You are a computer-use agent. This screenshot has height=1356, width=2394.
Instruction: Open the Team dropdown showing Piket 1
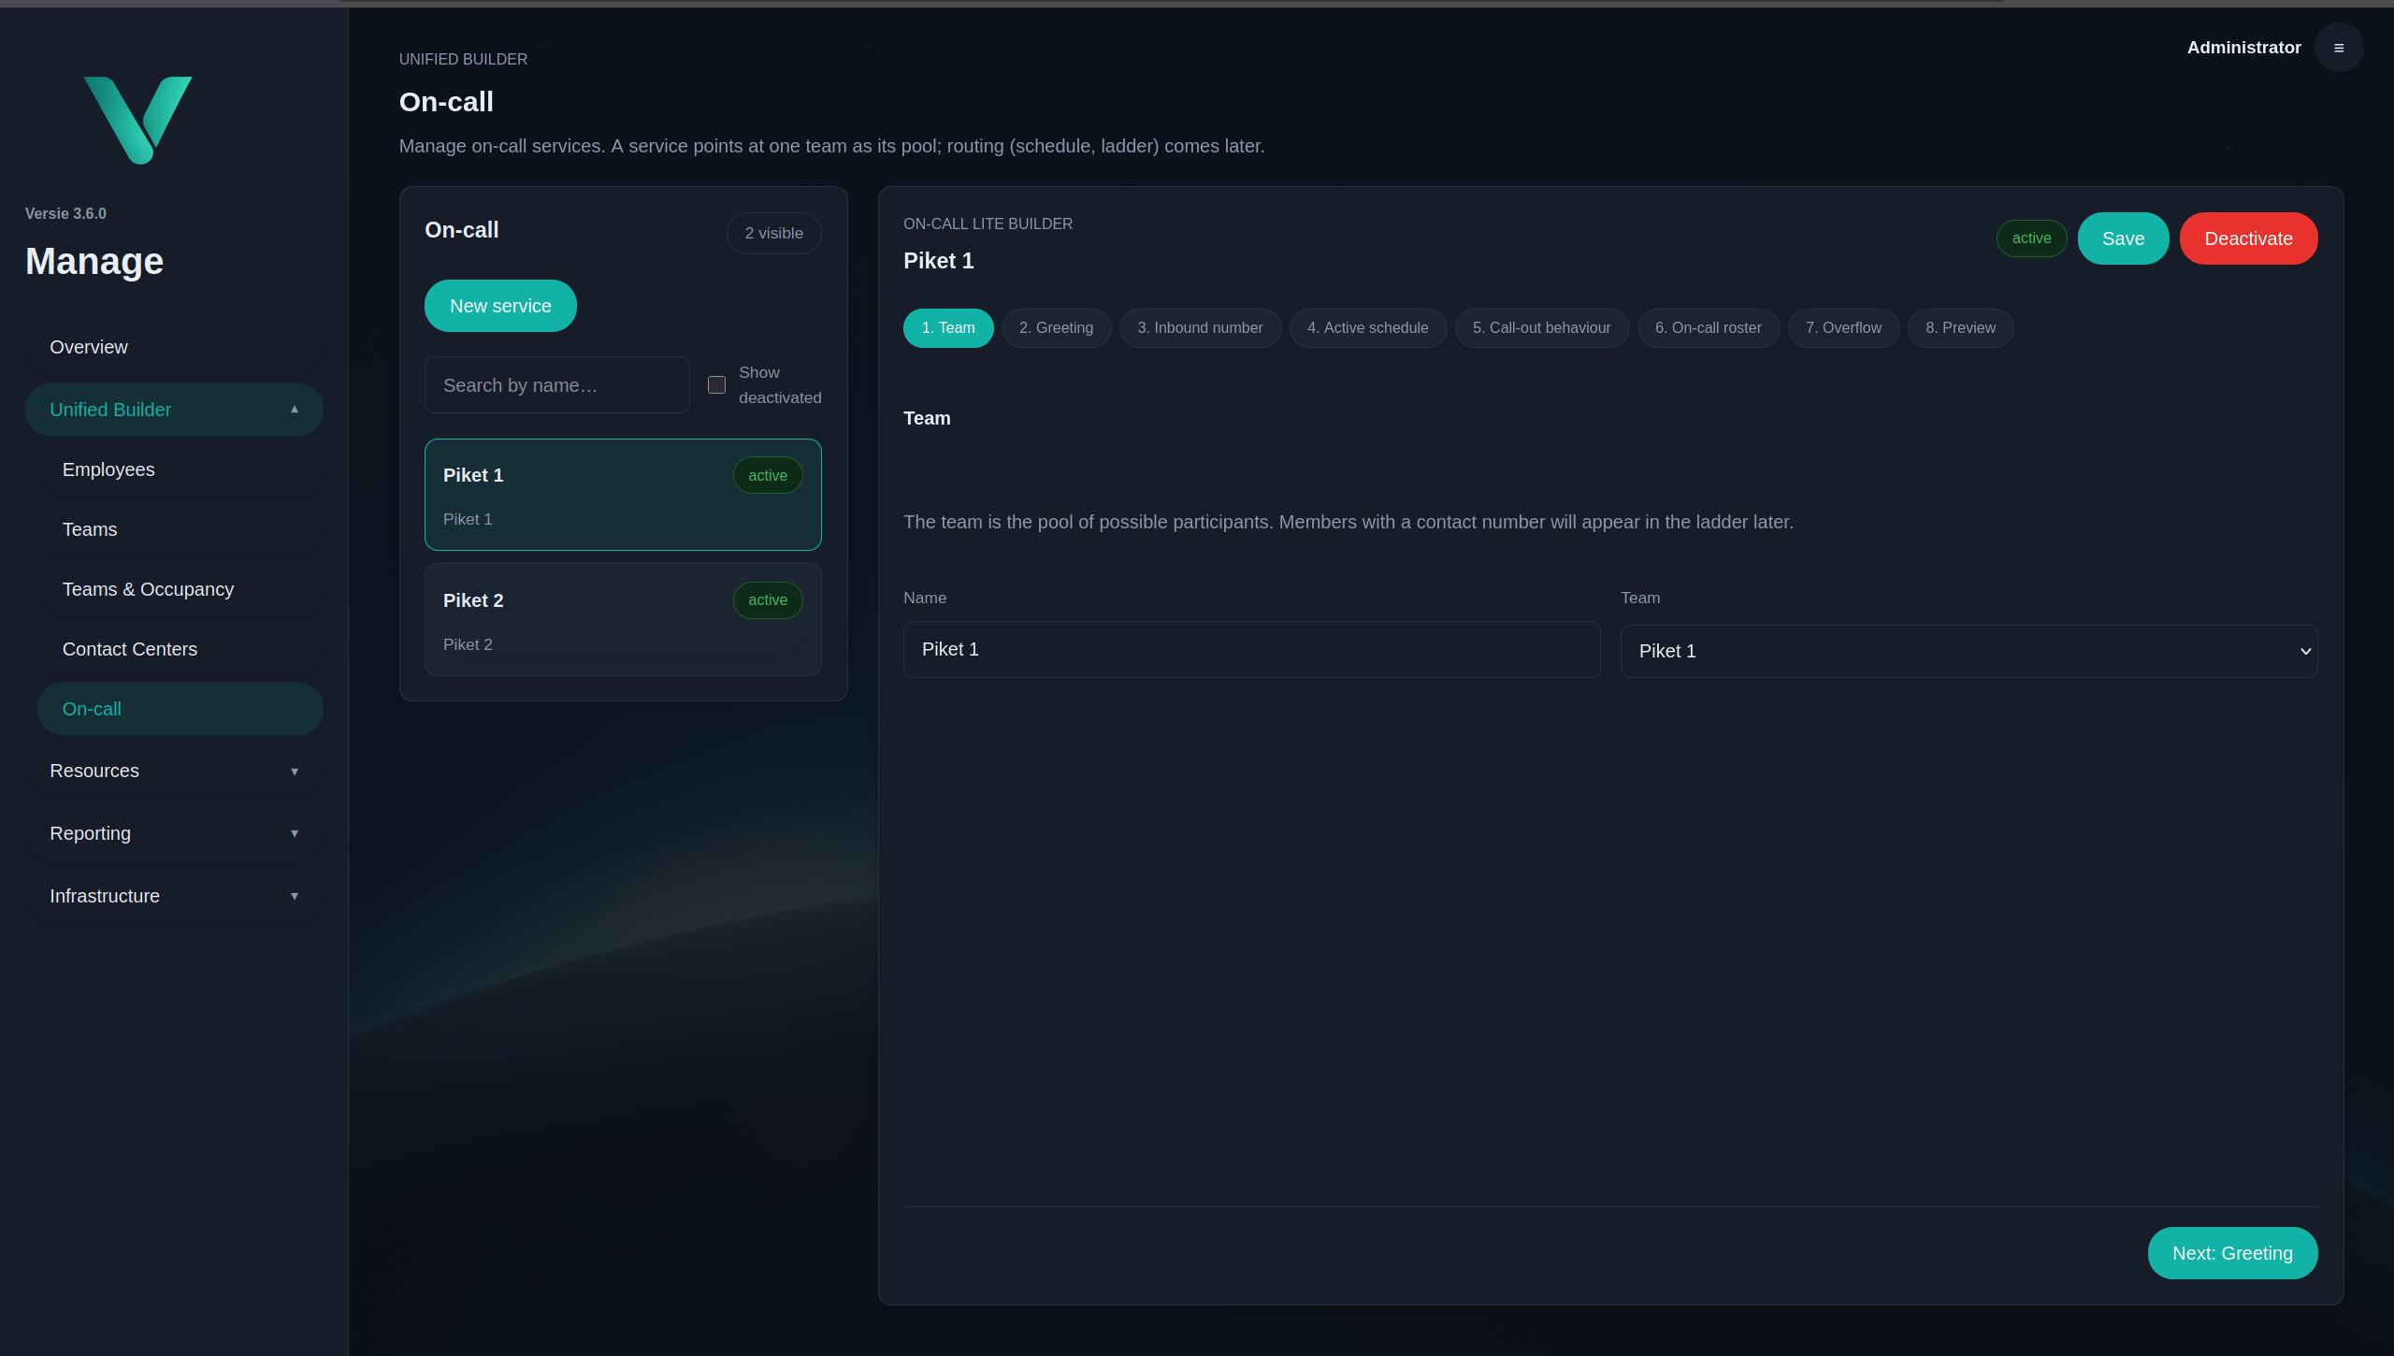1969,651
